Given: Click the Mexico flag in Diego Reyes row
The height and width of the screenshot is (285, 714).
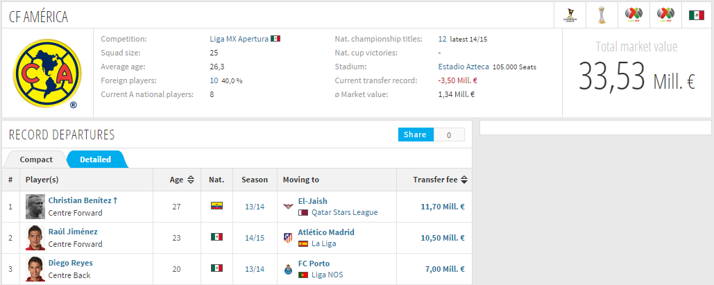Looking at the screenshot, I should click(216, 268).
